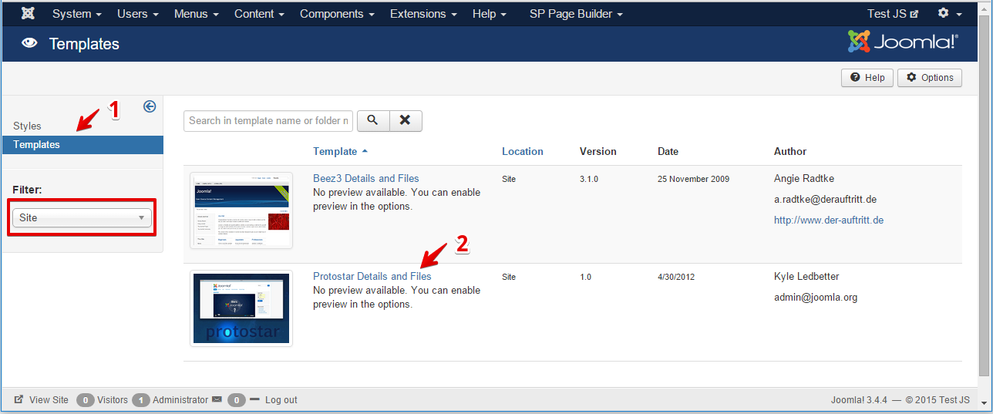Click the messages envelope icon
Image resolution: width=993 pixels, height=414 pixels.
coord(217,399)
